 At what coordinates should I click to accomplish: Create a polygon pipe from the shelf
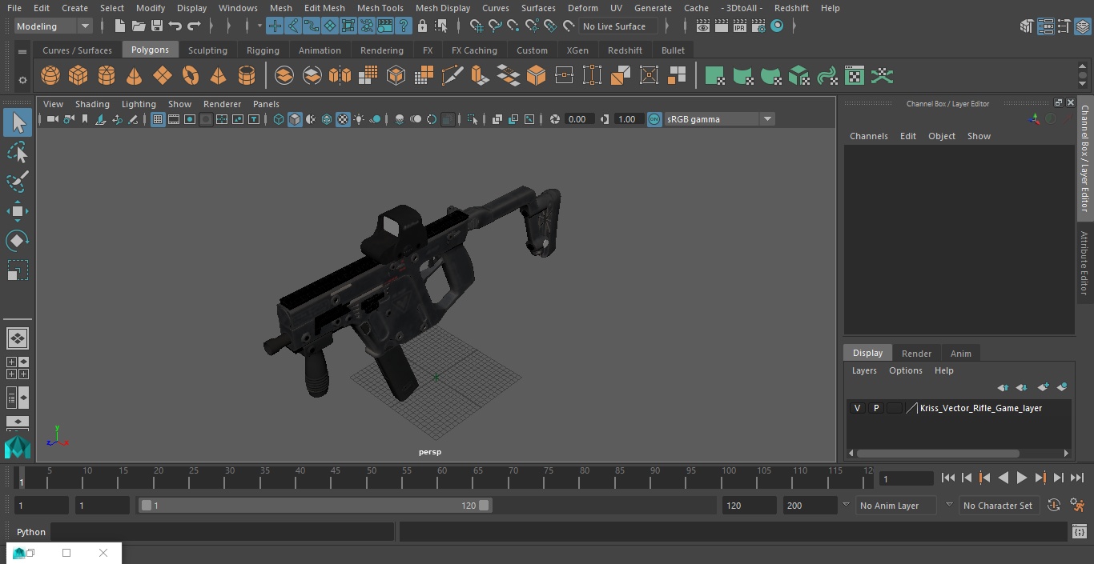[247, 76]
